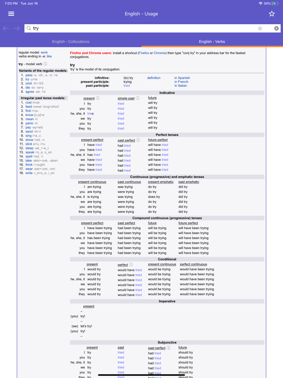Open irregular model 'stick'
This screenshot has height=378, width=283.
29,144
